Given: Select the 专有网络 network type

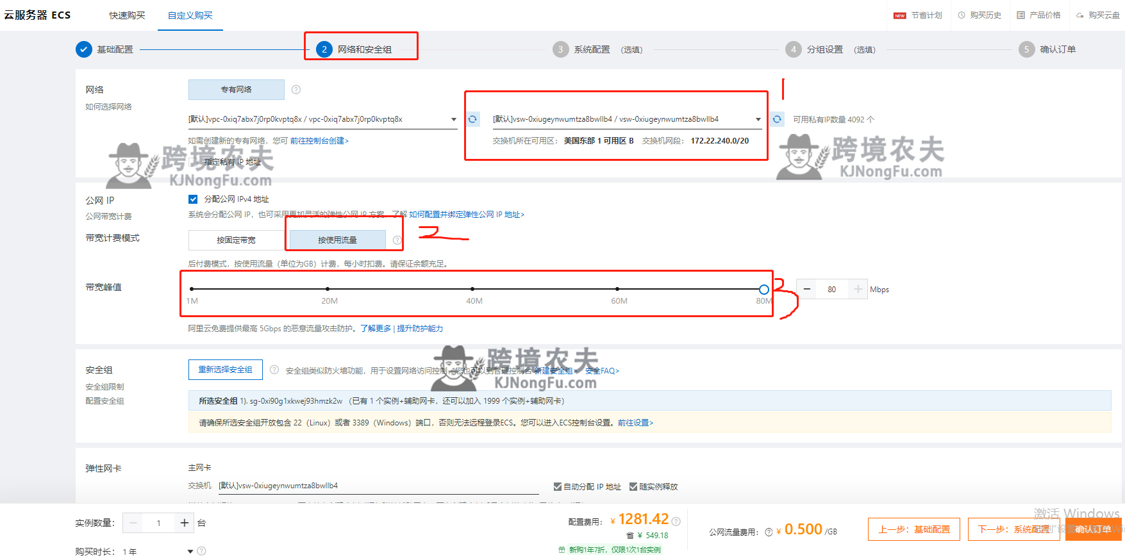Looking at the screenshot, I should tap(236, 90).
